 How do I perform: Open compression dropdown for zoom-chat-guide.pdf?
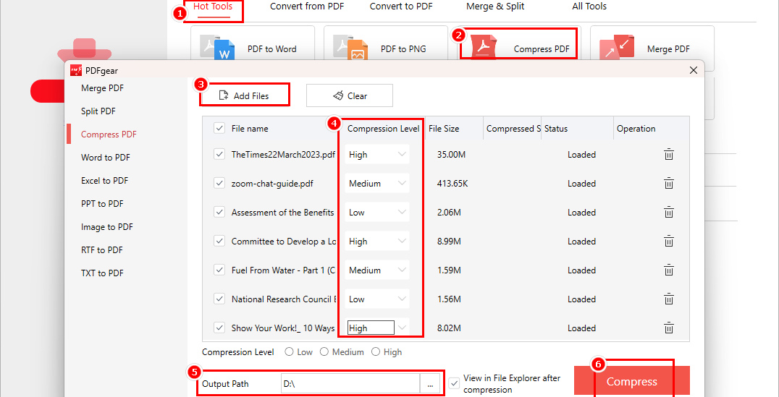[x=377, y=183]
